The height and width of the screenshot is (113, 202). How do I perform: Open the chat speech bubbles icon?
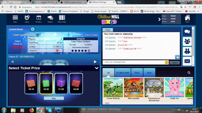pos(187,32)
